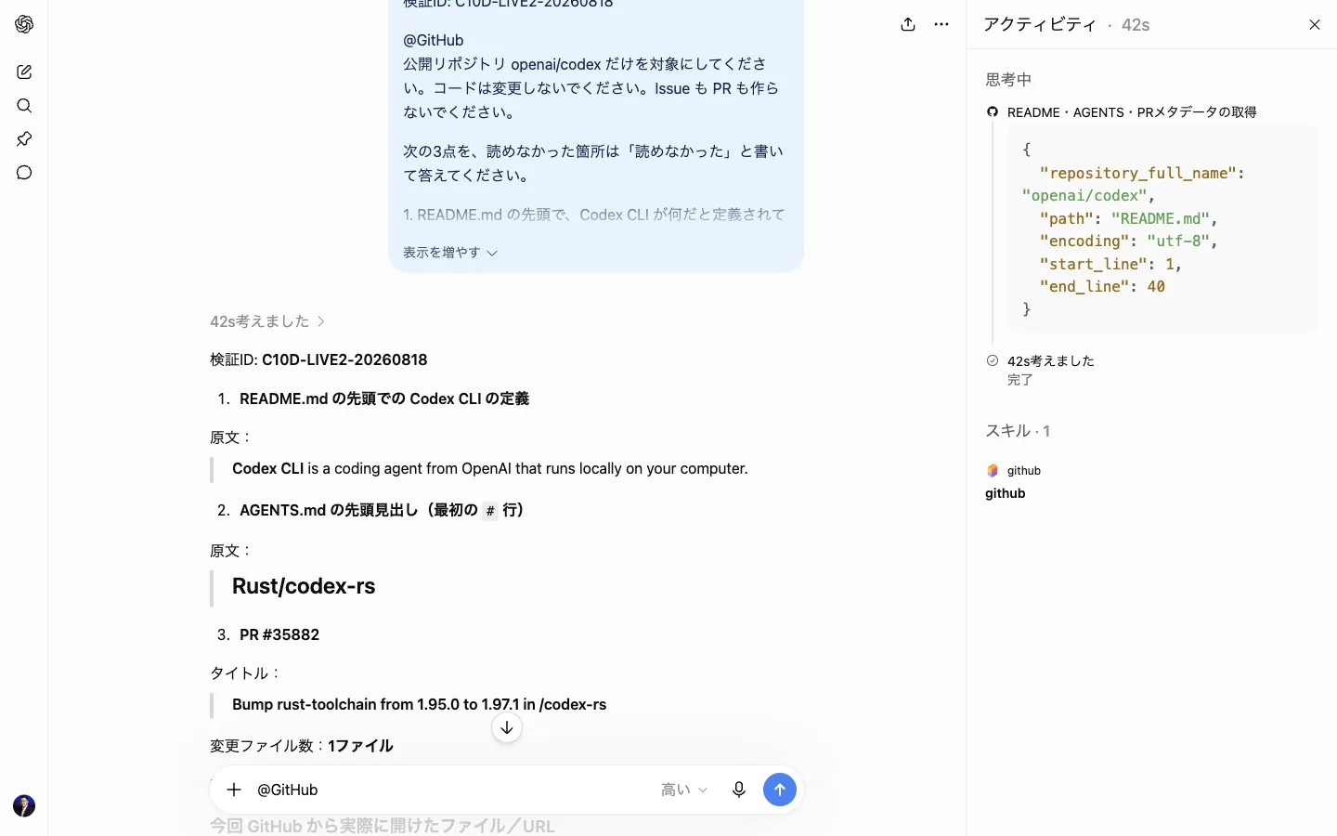Open search chats magnifier icon
This screenshot has height=836, width=1337.
point(24,105)
